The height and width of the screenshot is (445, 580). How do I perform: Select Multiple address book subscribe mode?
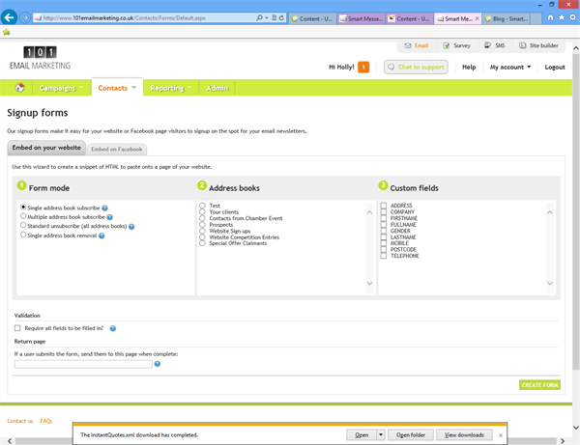[x=23, y=216]
